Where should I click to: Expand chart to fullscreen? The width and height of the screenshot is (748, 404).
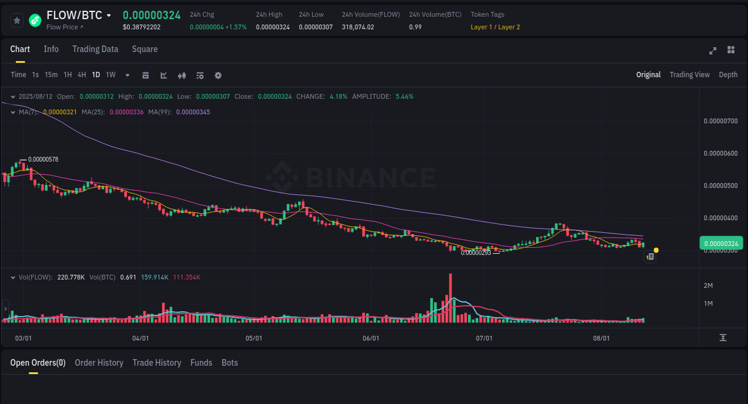coord(713,50)
